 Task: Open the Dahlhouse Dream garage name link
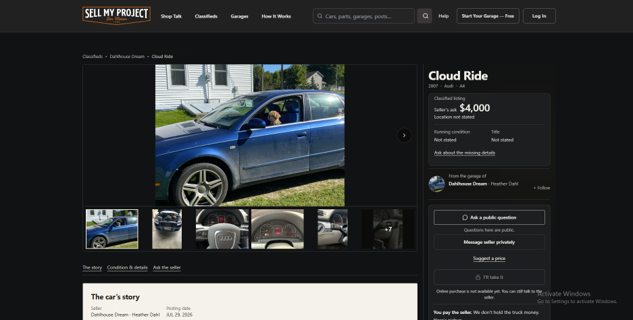[x=468, y=184]
